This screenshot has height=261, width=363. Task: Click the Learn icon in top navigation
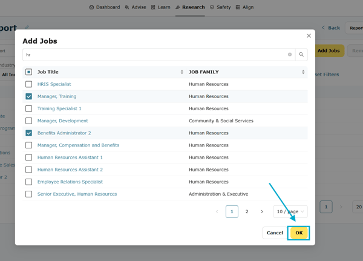coord(153,7)
